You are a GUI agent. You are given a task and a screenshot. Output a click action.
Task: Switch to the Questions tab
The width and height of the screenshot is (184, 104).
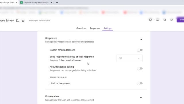click(x=81, y=28)
